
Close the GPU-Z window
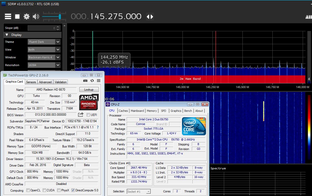pos(98,75)
